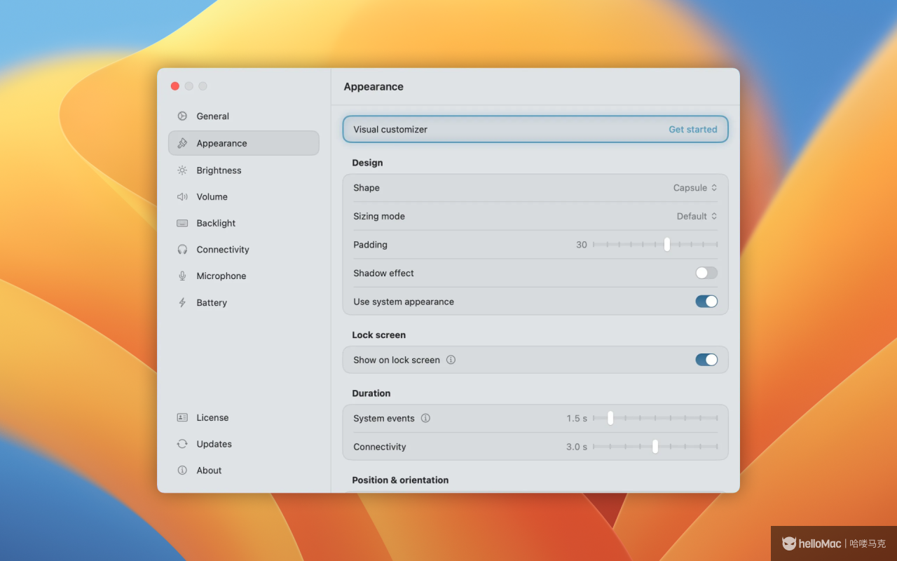This screenshot has height=561, width=897.
Task: Click the Position & orientation heading
Action: coord(400,480)
